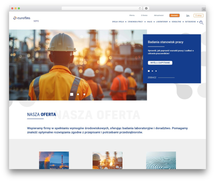Open the flaming chimney offer thumbnail

(54, 160)
